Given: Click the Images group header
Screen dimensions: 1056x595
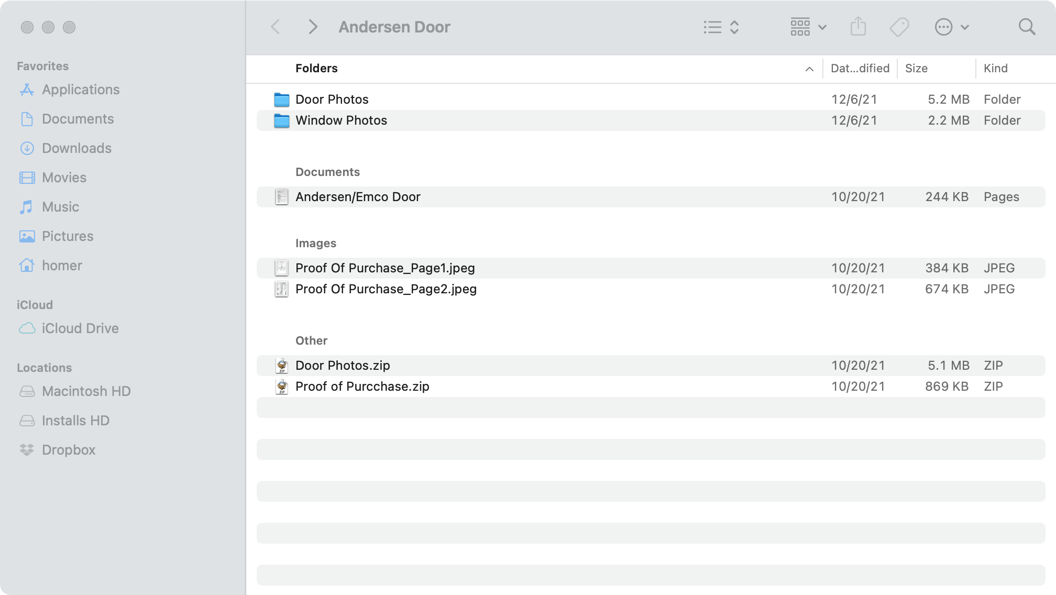Looking at the screenshot, I should tap(316, 243).
